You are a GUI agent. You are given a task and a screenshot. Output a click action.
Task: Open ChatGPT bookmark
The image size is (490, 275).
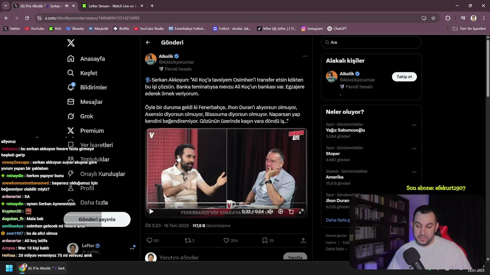(x=337, y=29)
